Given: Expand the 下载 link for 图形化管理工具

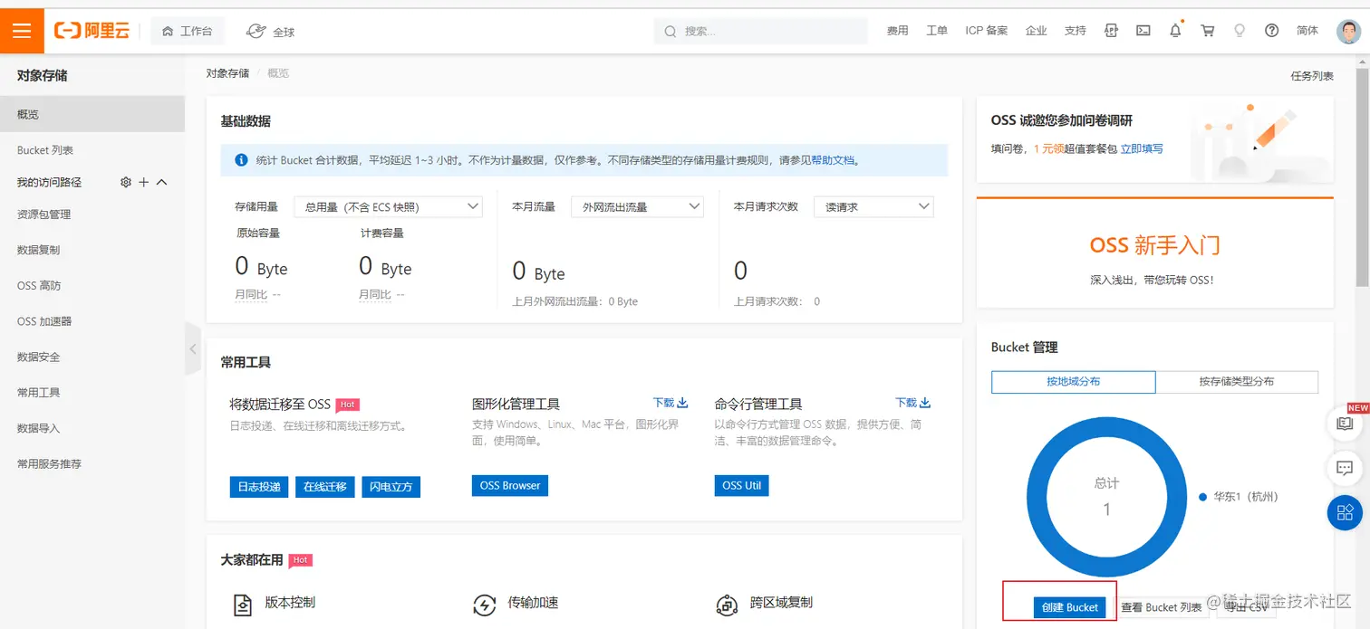Looking at the screenshot, I should coord(671,403).
